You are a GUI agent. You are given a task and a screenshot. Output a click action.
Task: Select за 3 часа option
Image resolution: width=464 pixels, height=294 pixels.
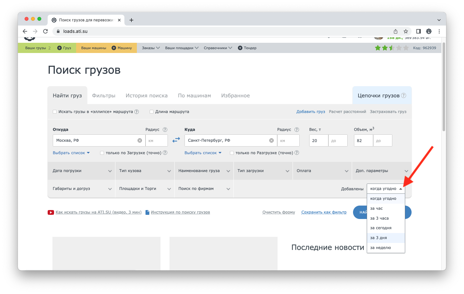pos(386,218)
